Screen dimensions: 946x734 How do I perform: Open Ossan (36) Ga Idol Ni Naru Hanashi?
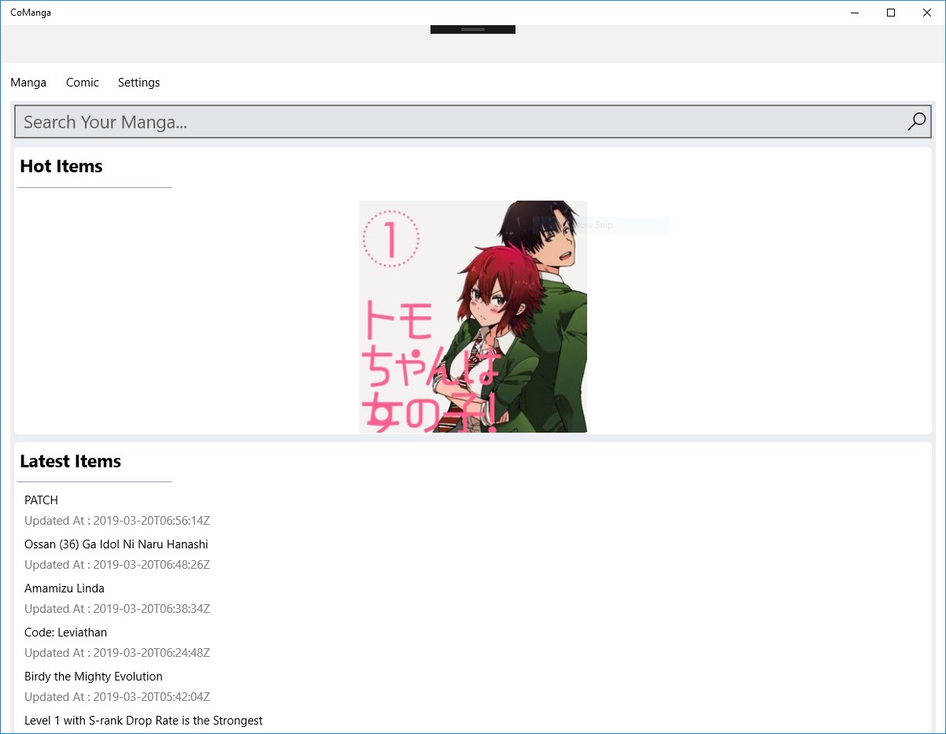point(116,544)
